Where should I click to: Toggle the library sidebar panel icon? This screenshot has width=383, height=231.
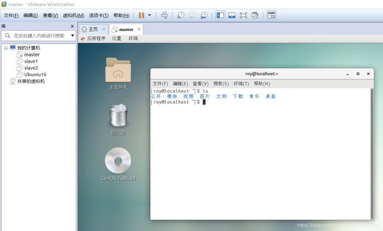click(220, 15)
